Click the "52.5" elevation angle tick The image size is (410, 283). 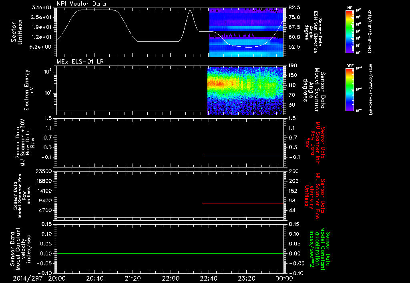tap(294, 47)
